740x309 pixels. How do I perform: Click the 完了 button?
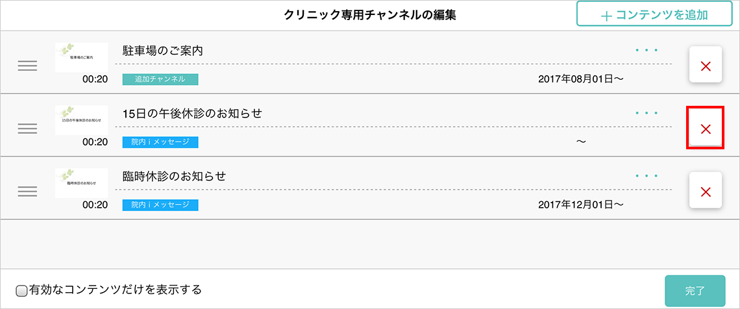695,291
